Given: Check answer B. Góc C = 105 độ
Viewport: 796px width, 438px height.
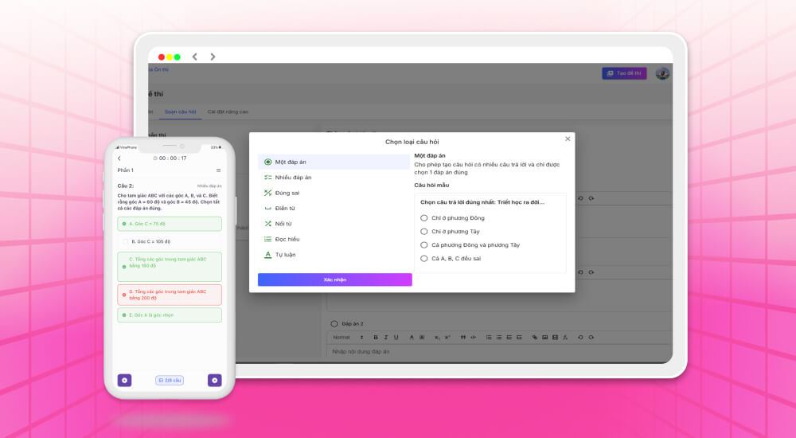Looking at the screenshot, I should click(126, 241).
